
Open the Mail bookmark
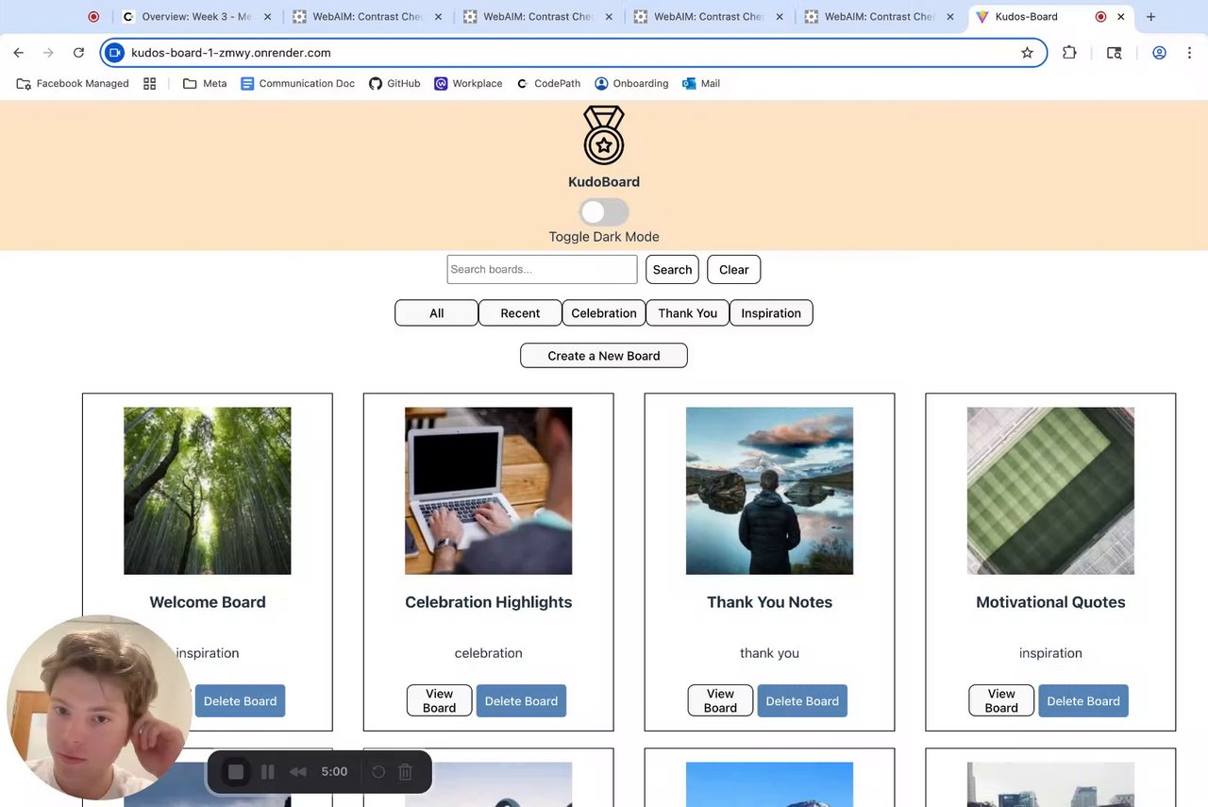coord(701,83)
